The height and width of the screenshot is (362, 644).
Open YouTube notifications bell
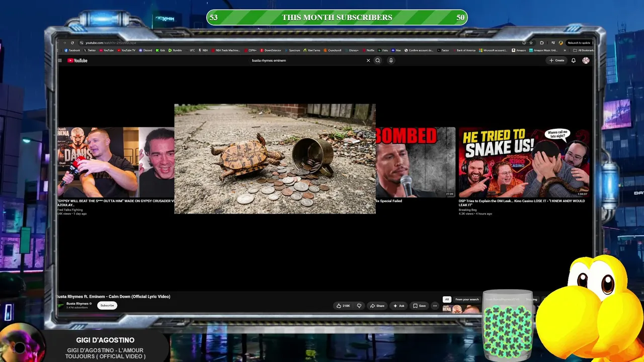coord(573,60)
